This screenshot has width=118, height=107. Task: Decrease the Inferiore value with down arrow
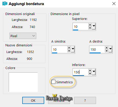point(90,73)
